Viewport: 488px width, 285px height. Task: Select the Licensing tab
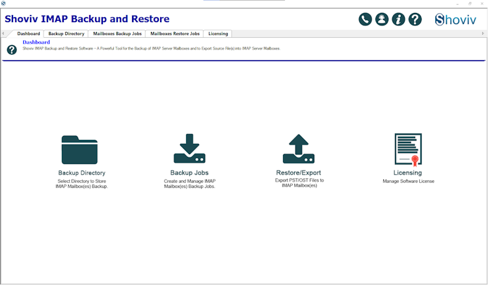[x=218, y=34]
